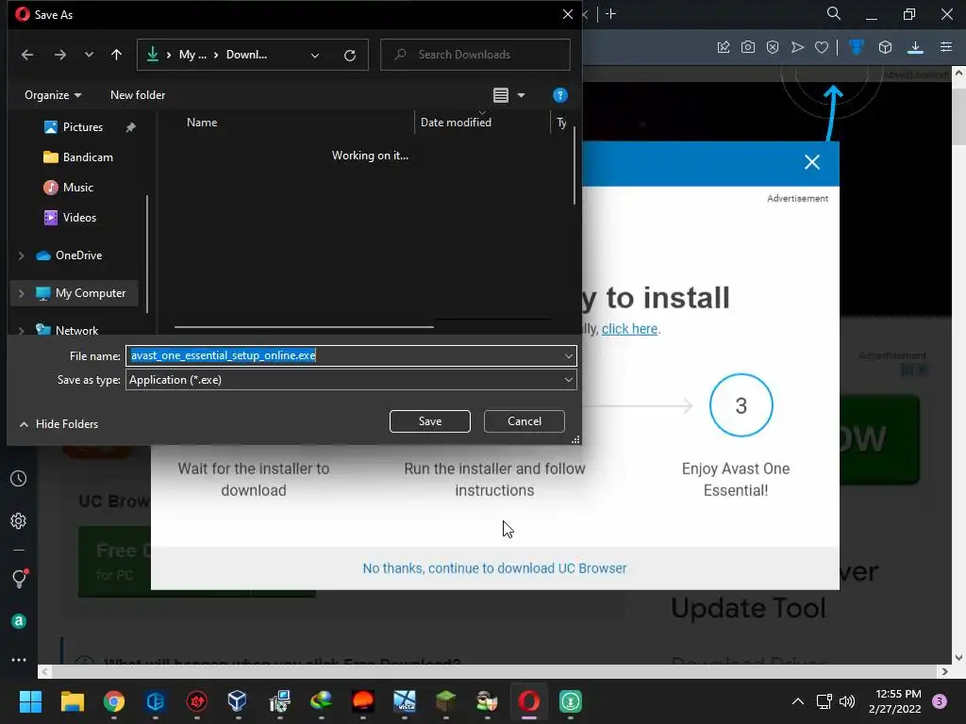The height and width of the screenshot is (724, 966).
Task: Expand the My Computer tree node
Action: coord(21,293)
